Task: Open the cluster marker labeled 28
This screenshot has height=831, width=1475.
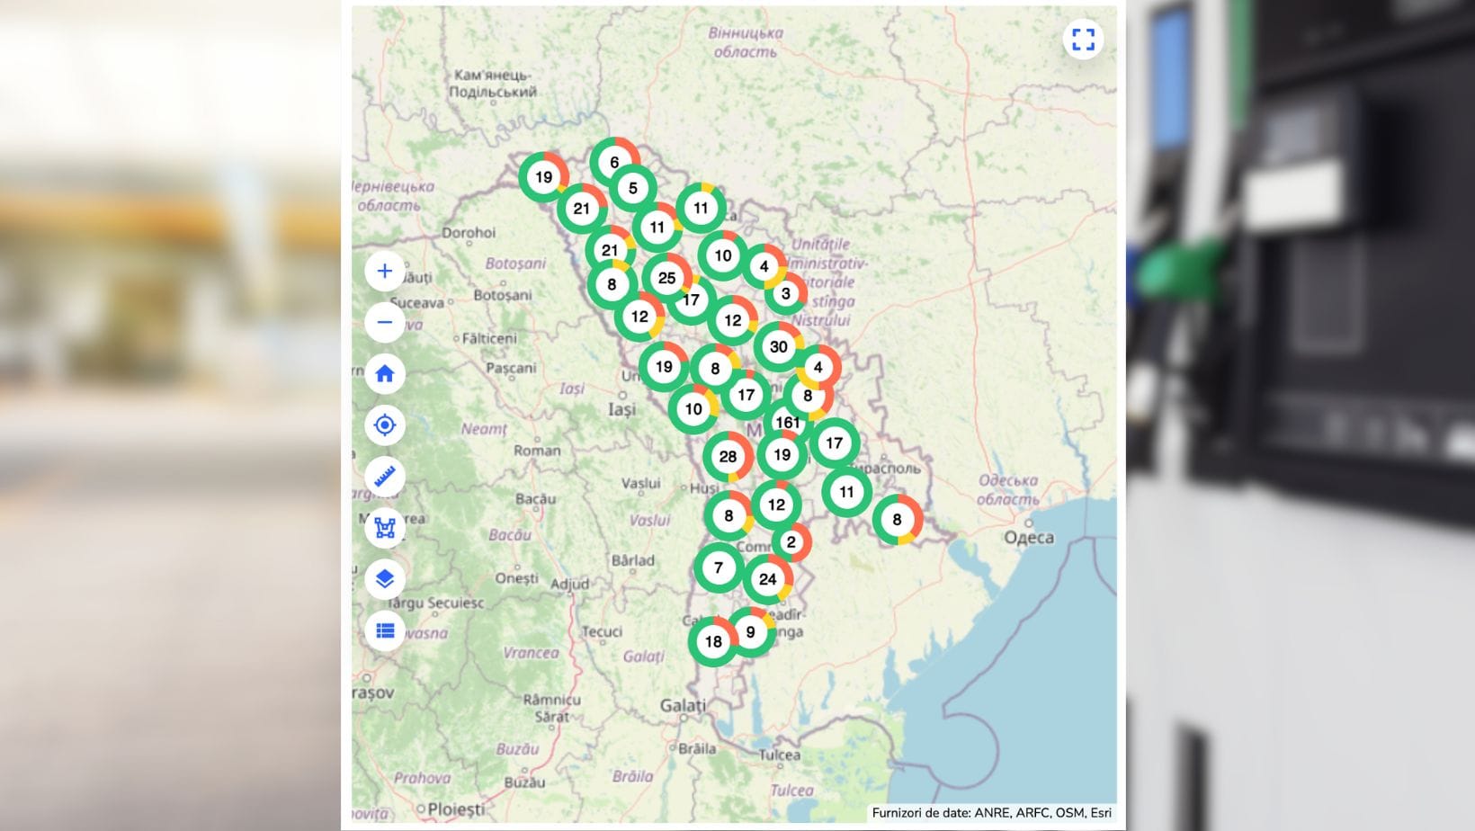Action: 728,457
